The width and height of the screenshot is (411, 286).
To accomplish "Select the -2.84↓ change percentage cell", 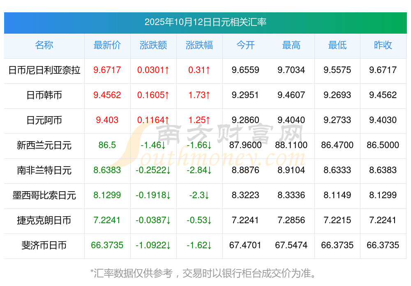I will pyautogui.click(x=199, y=170).
